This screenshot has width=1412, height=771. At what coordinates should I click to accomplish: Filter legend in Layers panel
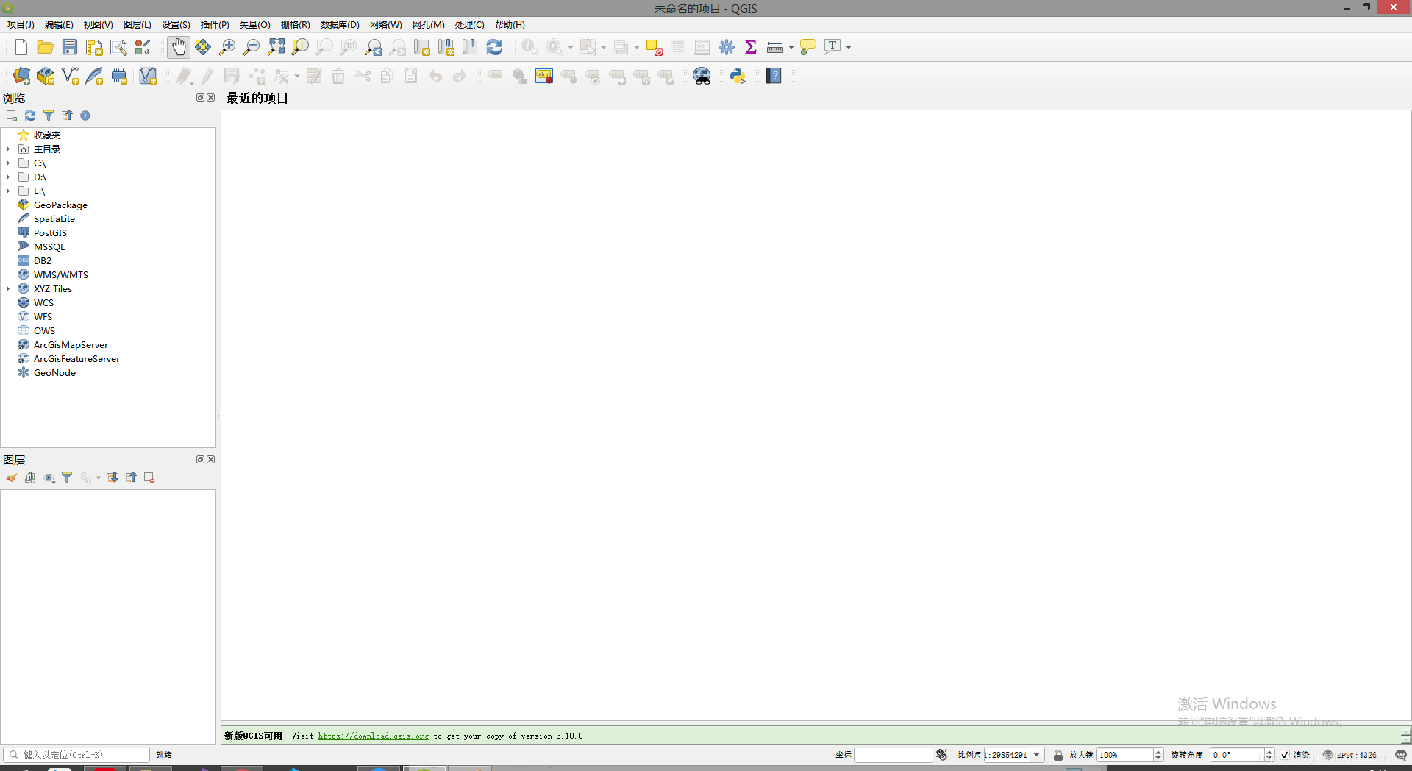coord(67,477)
